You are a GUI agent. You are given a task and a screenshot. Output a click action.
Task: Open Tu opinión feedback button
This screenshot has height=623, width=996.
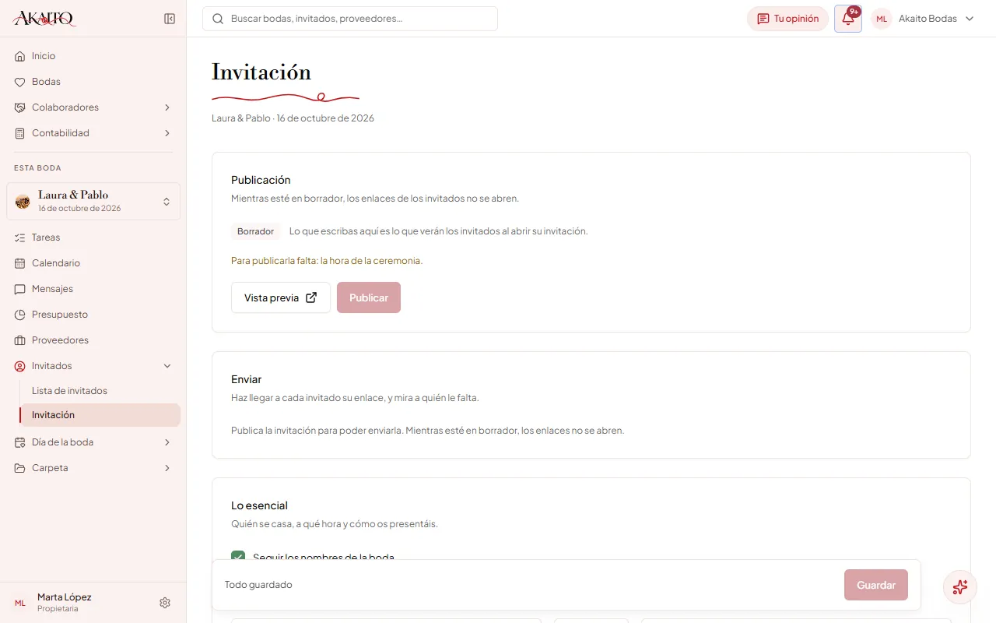point(787,19)
